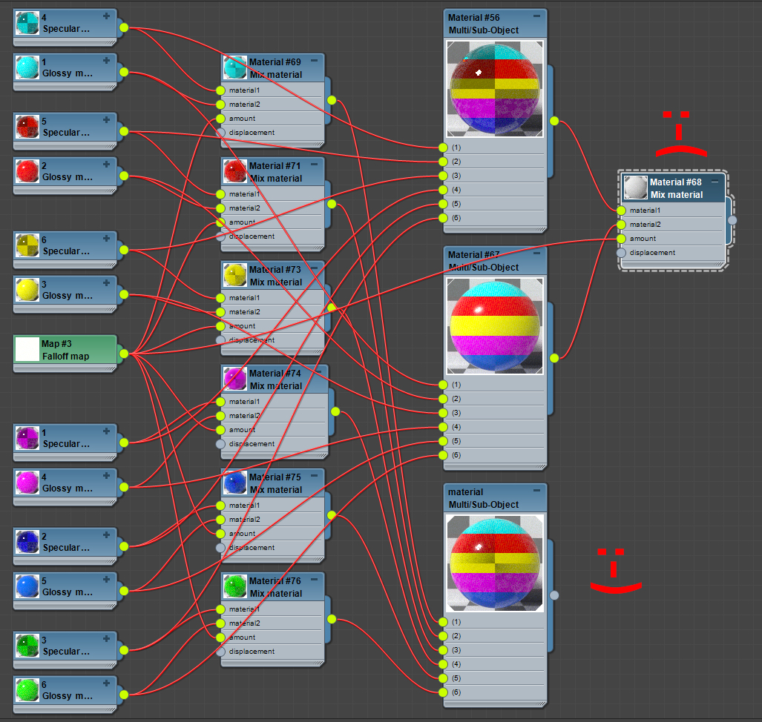The image size is (762, 722).
Task: Click the gray sphere icon of Material #68
Action: [636, 188]
